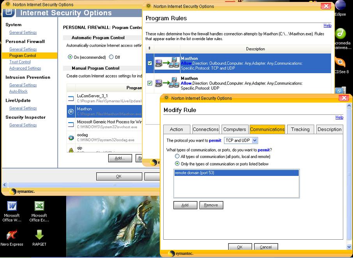
Task: Open Advanced Settings link
Action: pos(25,68)
